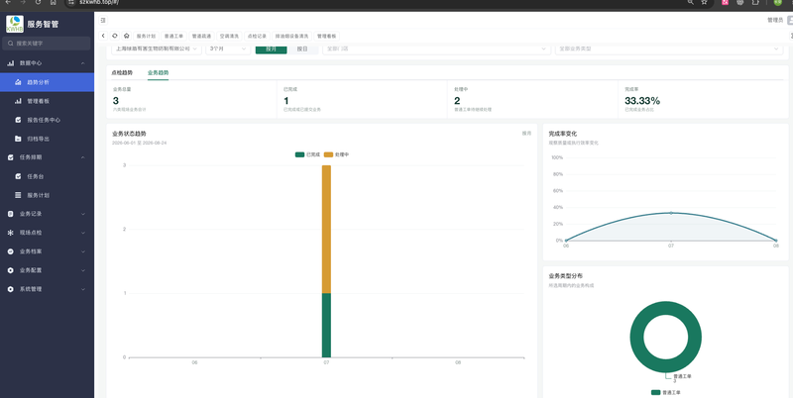Open the 空调清洗 page tab
Image resolution: width=793 pixels, height=398 pixels.
(229, 37)
